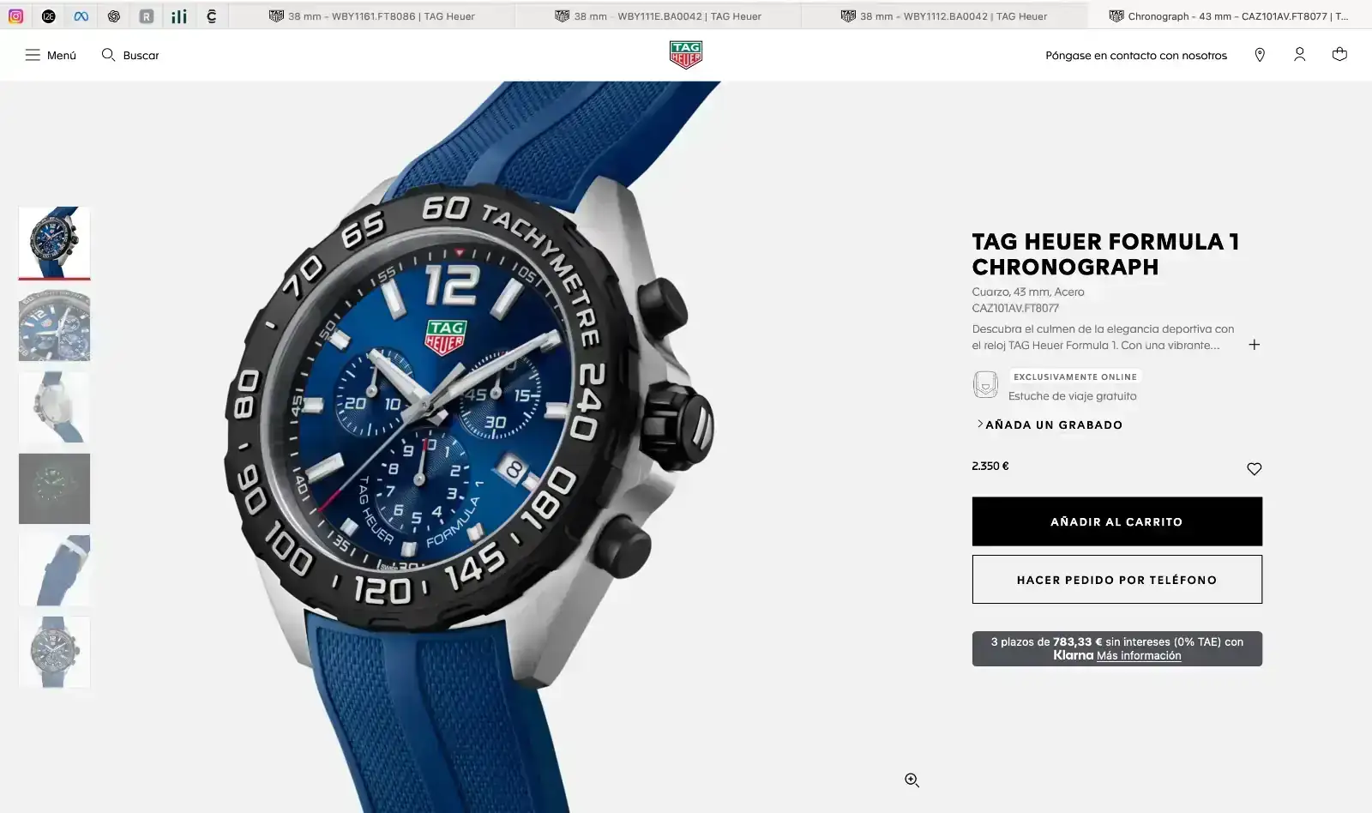Select the dark lume watch thumbnail
The width and height of the screenshot is (1372, 813).
pos(54,488)
